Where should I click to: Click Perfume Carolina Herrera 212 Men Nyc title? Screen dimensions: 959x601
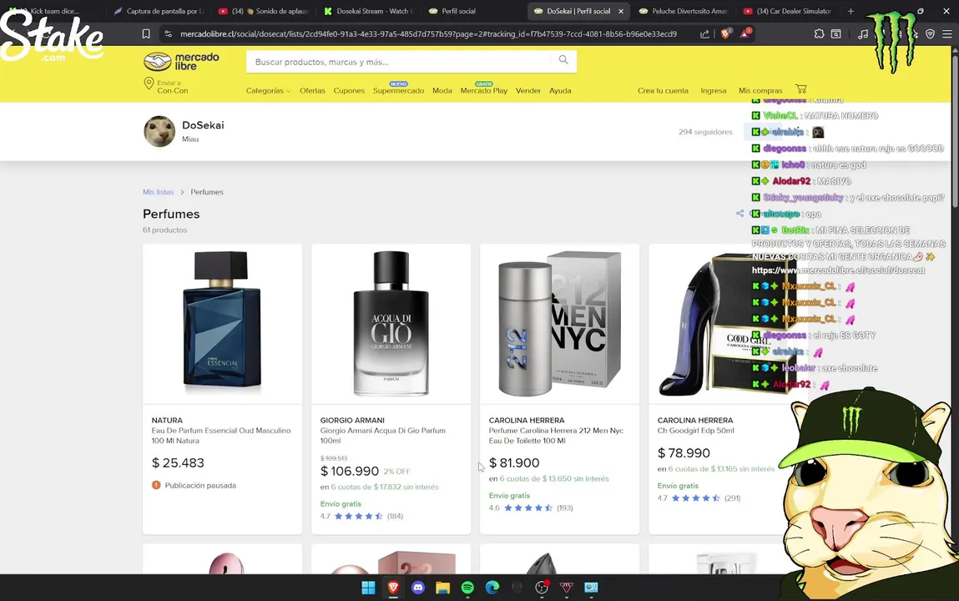pos(556,436)
